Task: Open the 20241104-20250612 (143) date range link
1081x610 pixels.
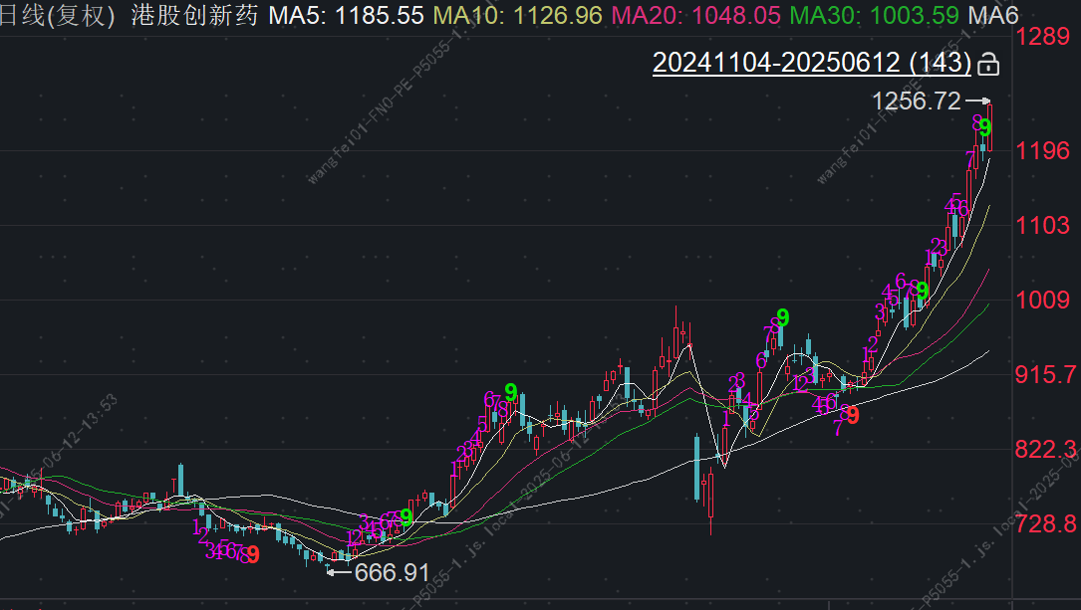Action: [x=811, y=63]
